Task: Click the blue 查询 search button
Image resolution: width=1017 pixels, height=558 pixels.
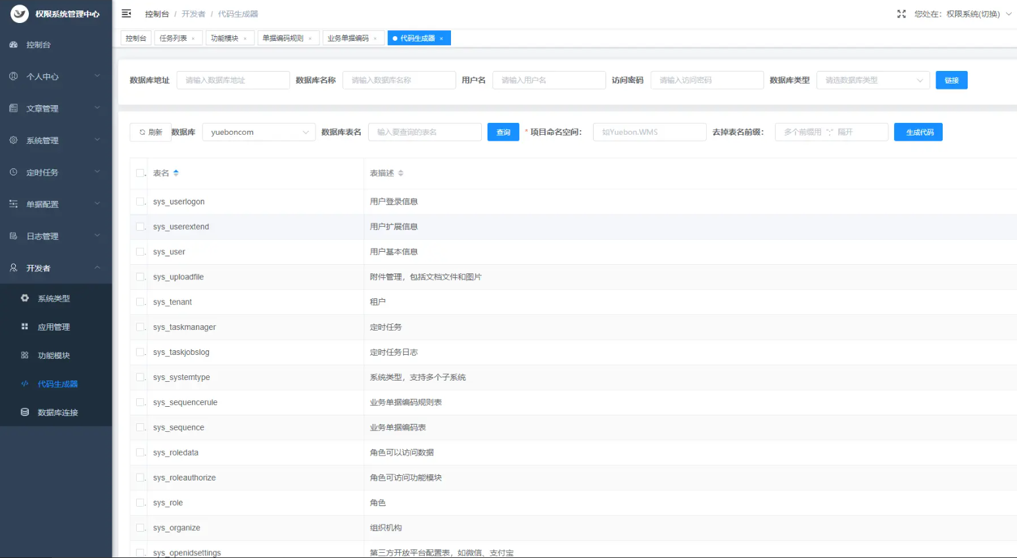Action: click(x=504, y=132)
